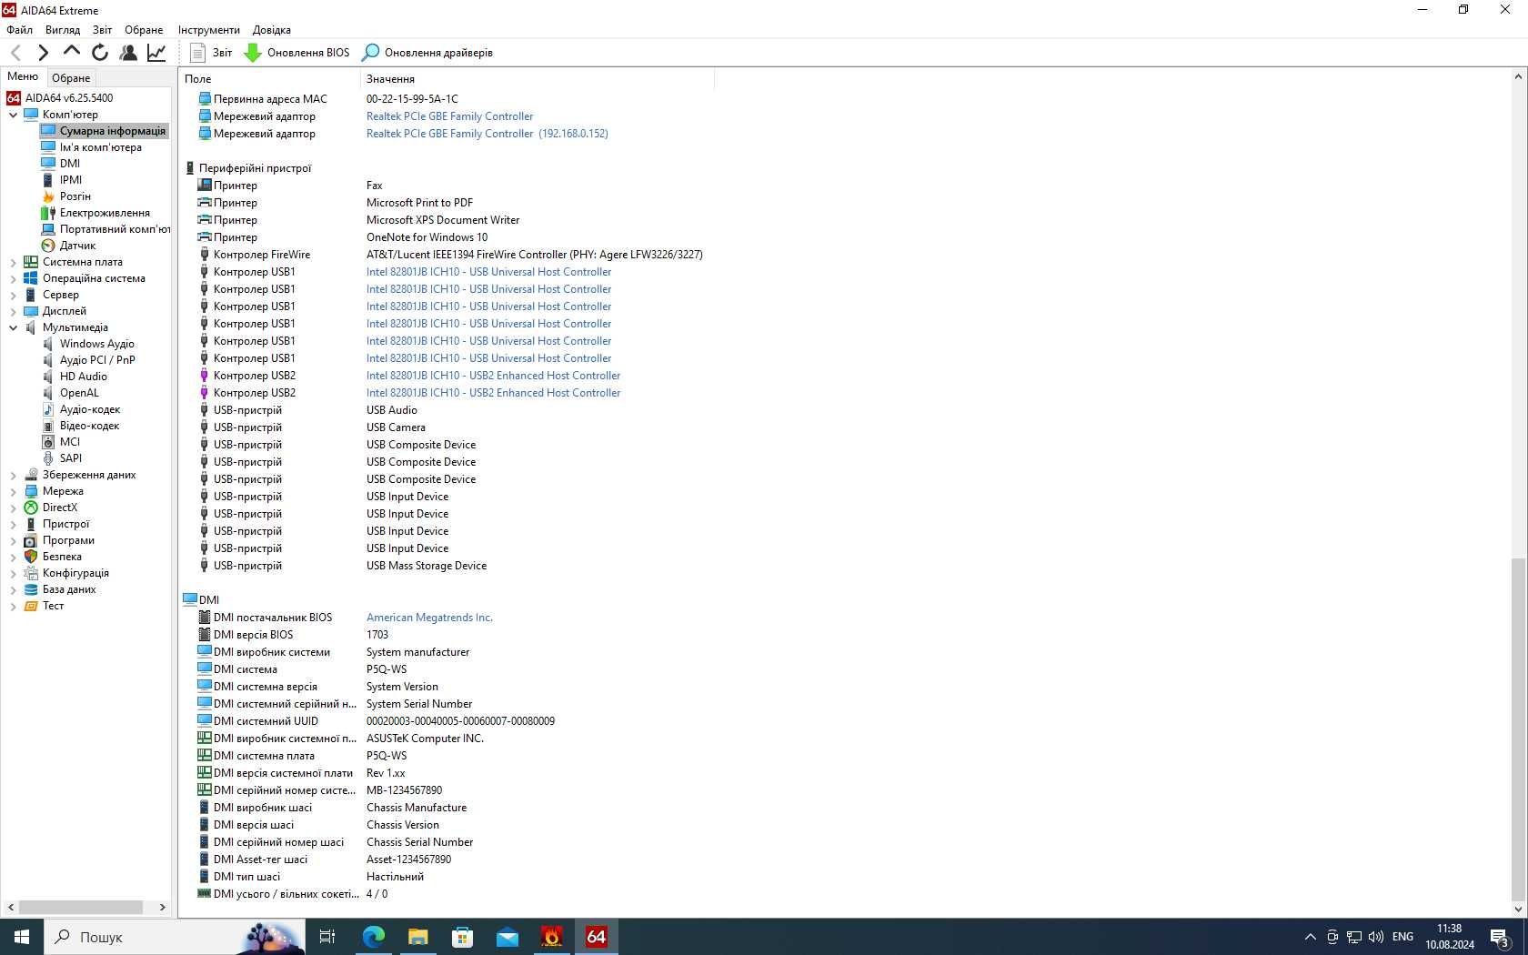Select the Датчик sensor tree item

click(77, 246)
